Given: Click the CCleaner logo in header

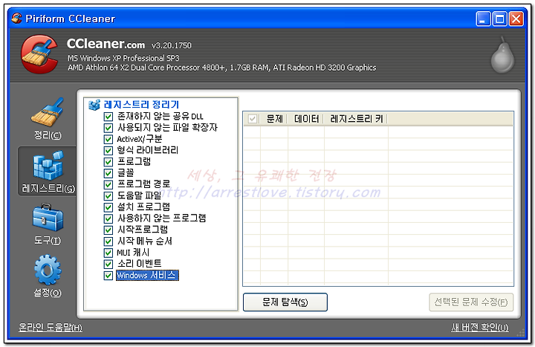Looking at the screenshot, I should click(x=39, y=54).
